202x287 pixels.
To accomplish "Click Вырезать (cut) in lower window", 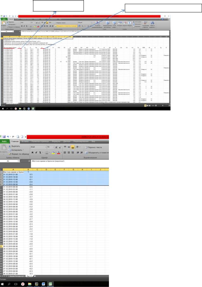I will 14,146.
